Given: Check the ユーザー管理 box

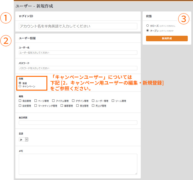Looking at the screenshot, I should pos(93,101).
